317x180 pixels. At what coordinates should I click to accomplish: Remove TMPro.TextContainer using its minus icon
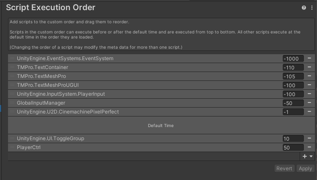point(309,67)
